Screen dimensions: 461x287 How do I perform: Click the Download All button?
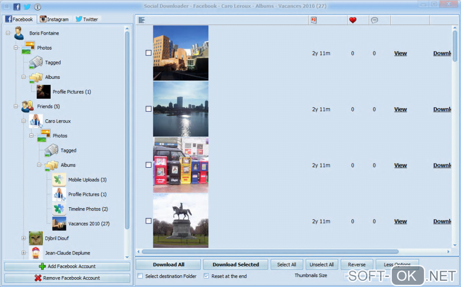168,264
